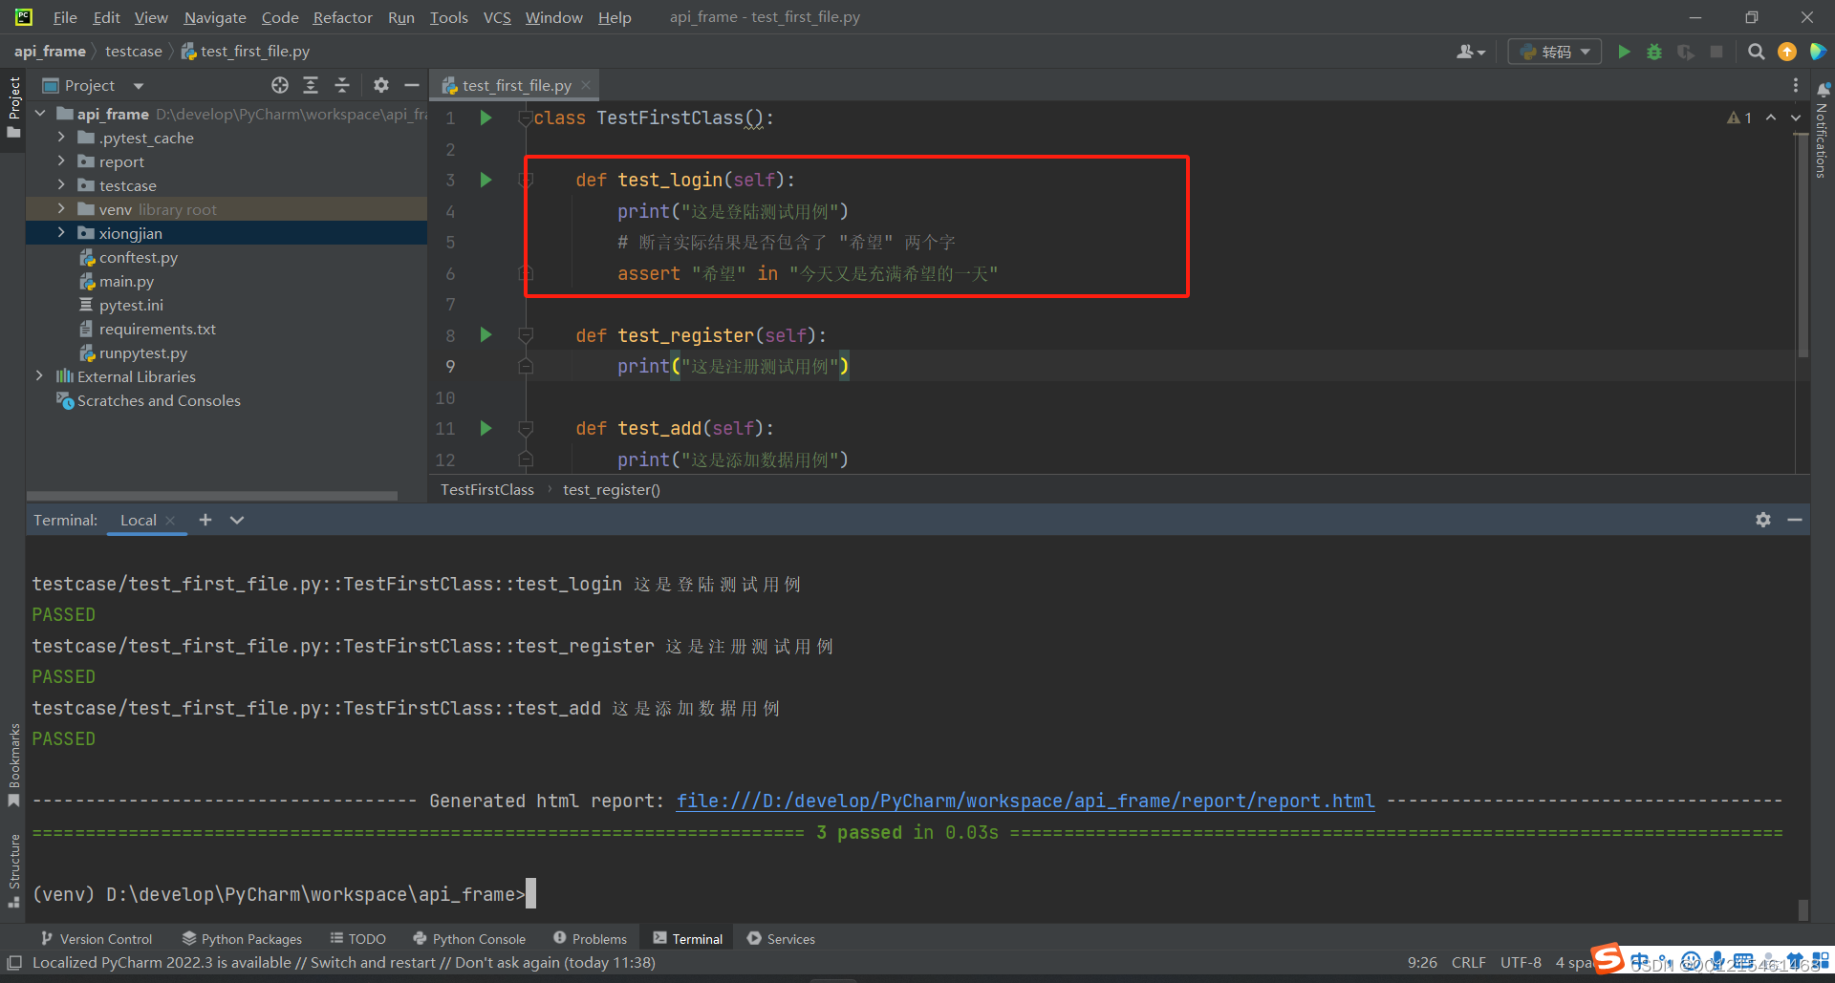Click the 9:26 cursor position indicator

pyautogui.click(x=1422, y=963)
